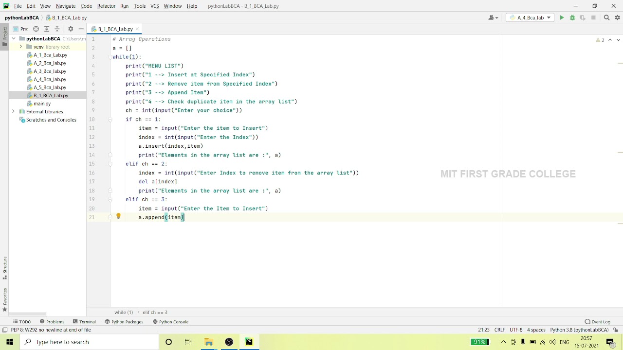Click line:column indicator 21:23
Image resolution: width=623 pixels, height=350 pixels.
coord(483,330)
